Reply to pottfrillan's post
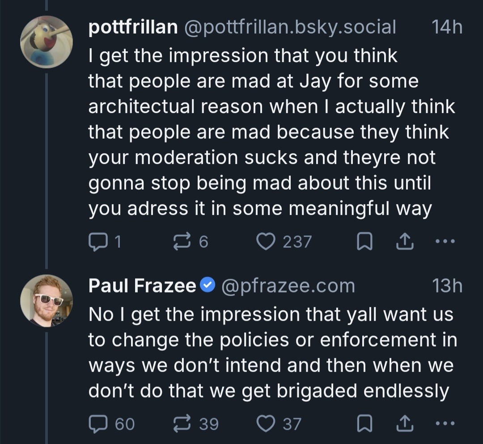Screen dimensions: 483x444 97,242
